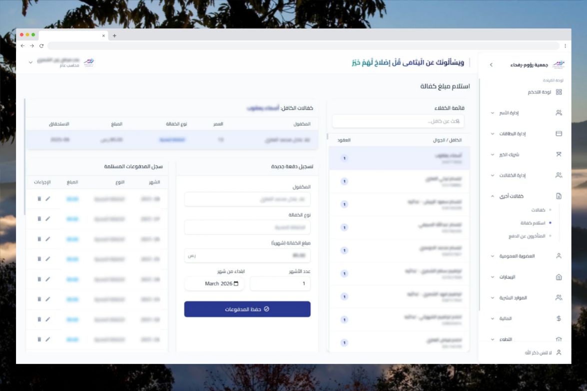Expand the إدارة الكفالات menu chevron
The height and width of the screenshot is (391, 587).
click(x=492, y=175)
